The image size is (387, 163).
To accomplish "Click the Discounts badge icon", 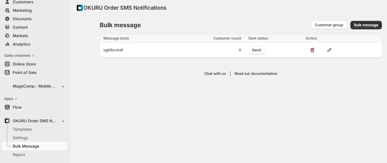I will click(x=7, y=19).
